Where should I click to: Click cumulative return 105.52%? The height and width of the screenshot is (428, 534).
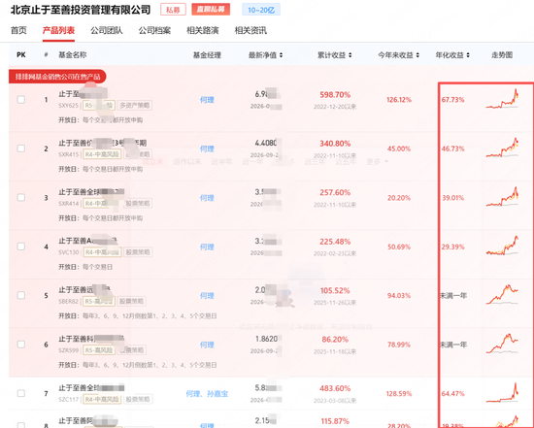pyautogui.click(x=335, y=291)
